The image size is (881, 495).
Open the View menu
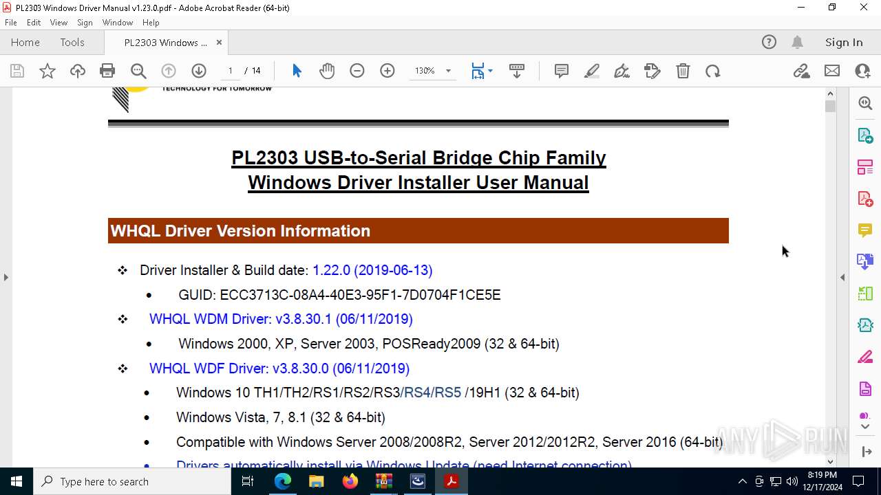click(59, 23)
